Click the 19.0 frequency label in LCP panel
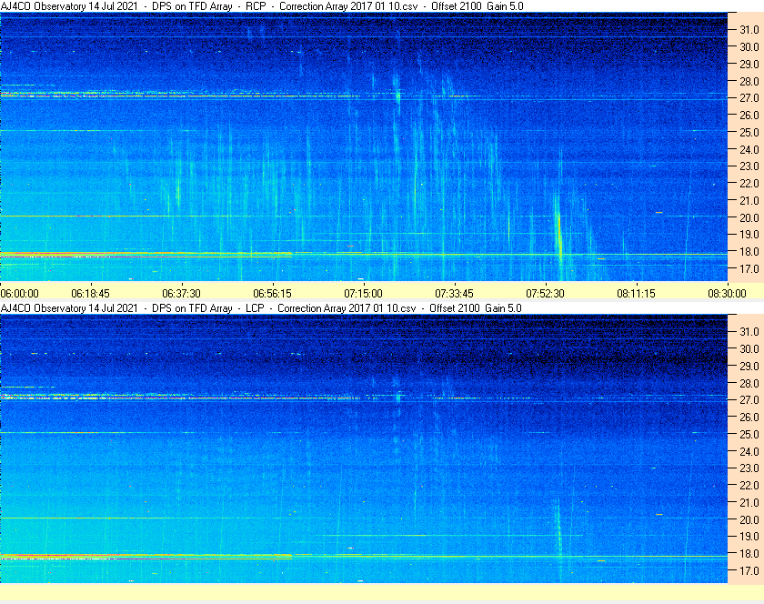 [x=749, y=537]
